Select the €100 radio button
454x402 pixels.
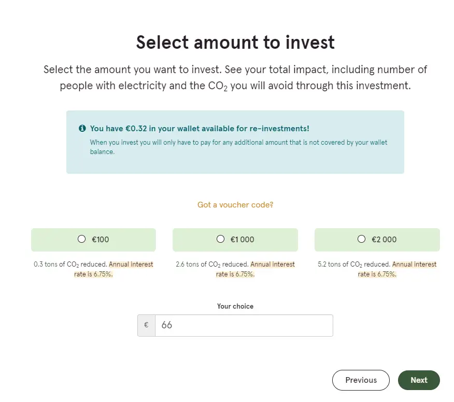pos(82,239)
